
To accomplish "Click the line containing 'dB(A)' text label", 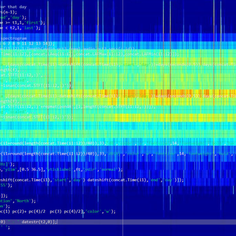I will click(118, 154).
